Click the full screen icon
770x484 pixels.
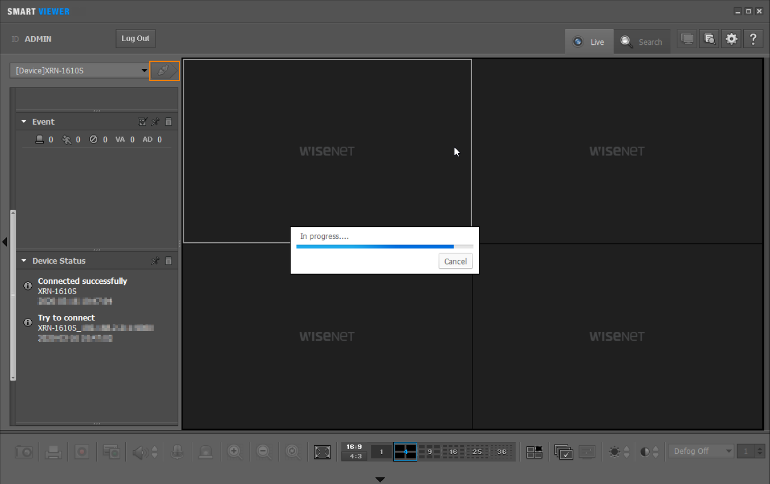pos(322,452)
